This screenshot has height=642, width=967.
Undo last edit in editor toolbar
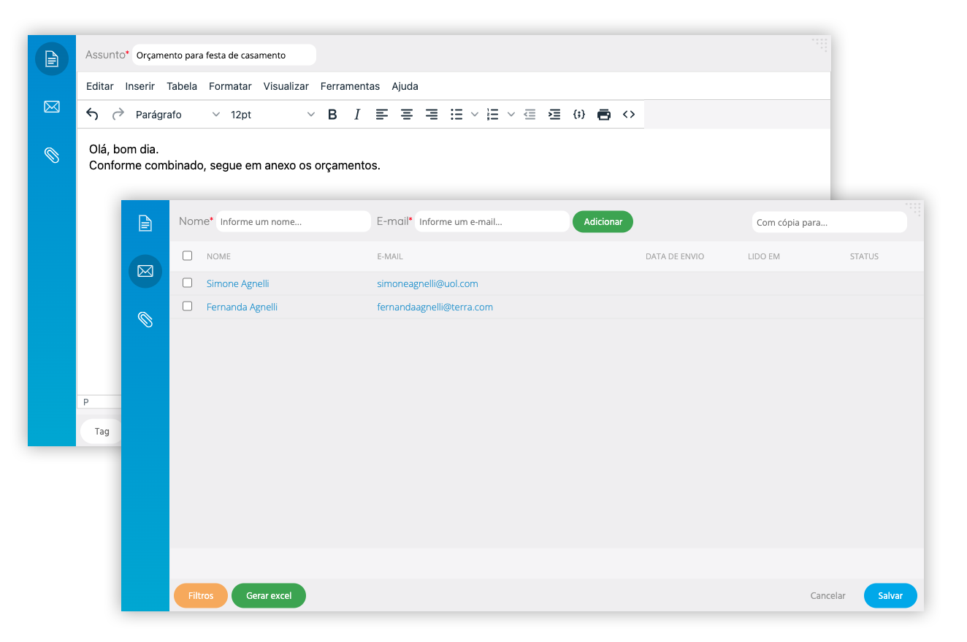click(x=92, y=114)
